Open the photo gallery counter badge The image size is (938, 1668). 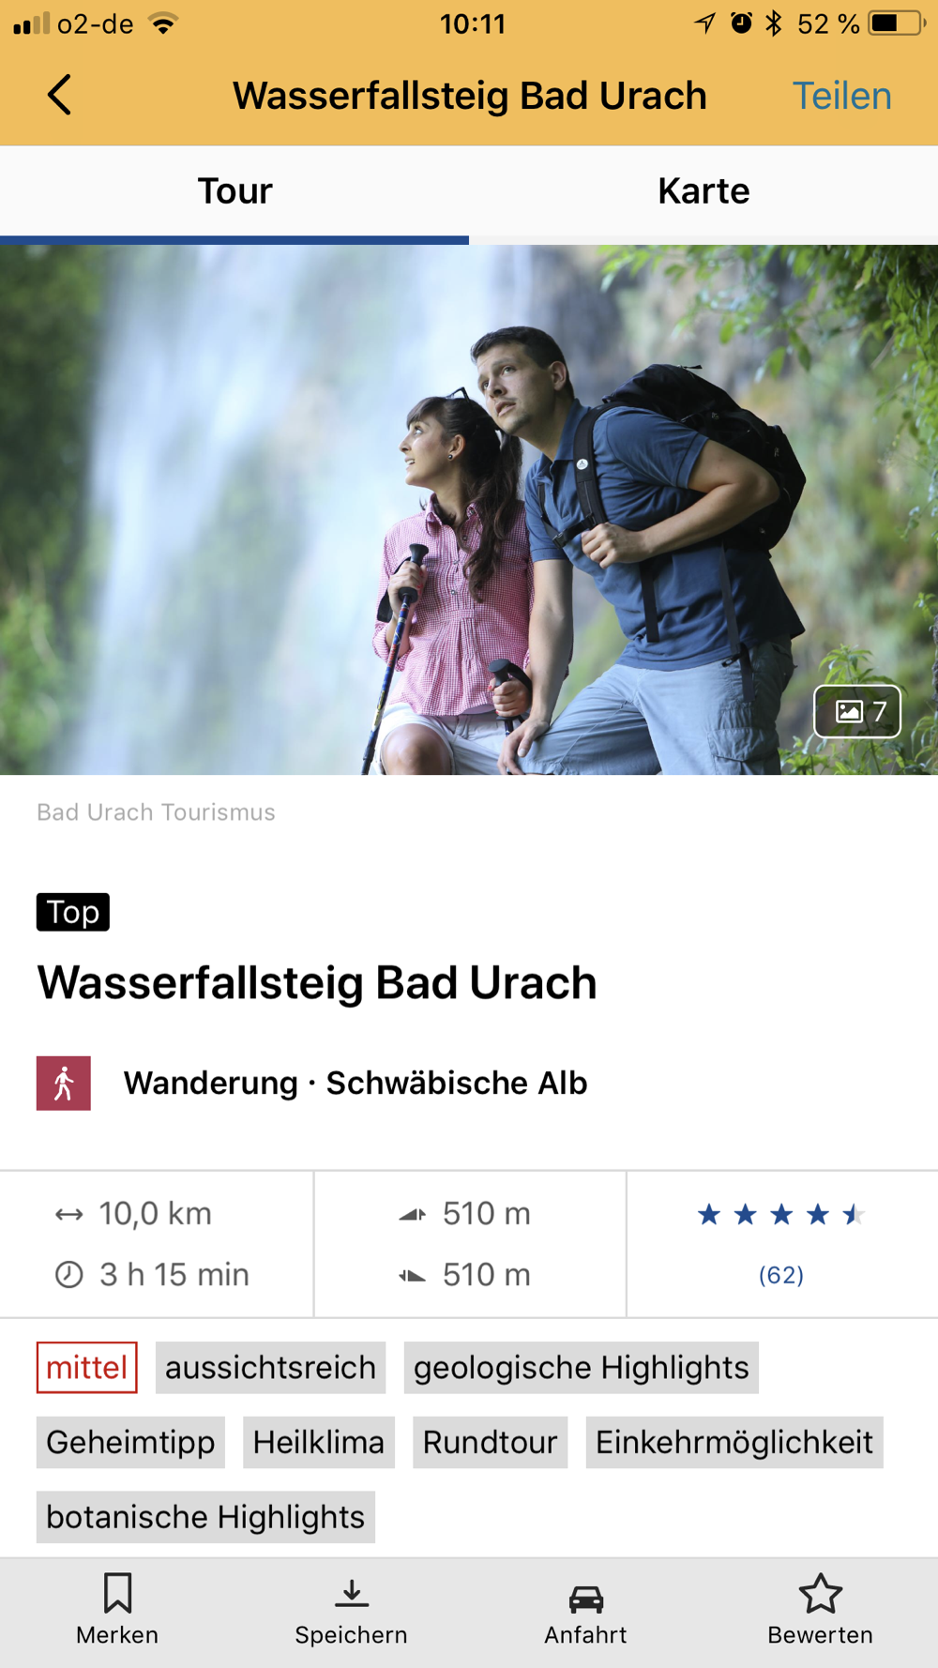[857, 711]
